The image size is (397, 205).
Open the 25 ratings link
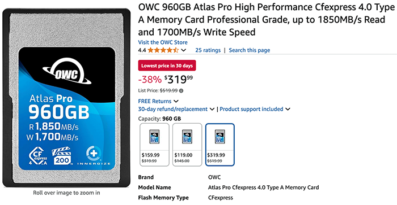point(208,50)
